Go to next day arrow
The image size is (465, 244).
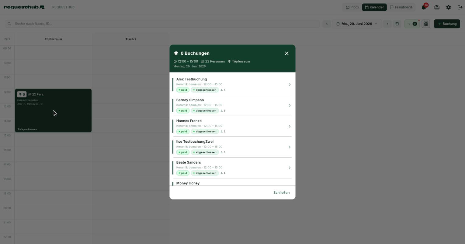click(x=387, y=24)
